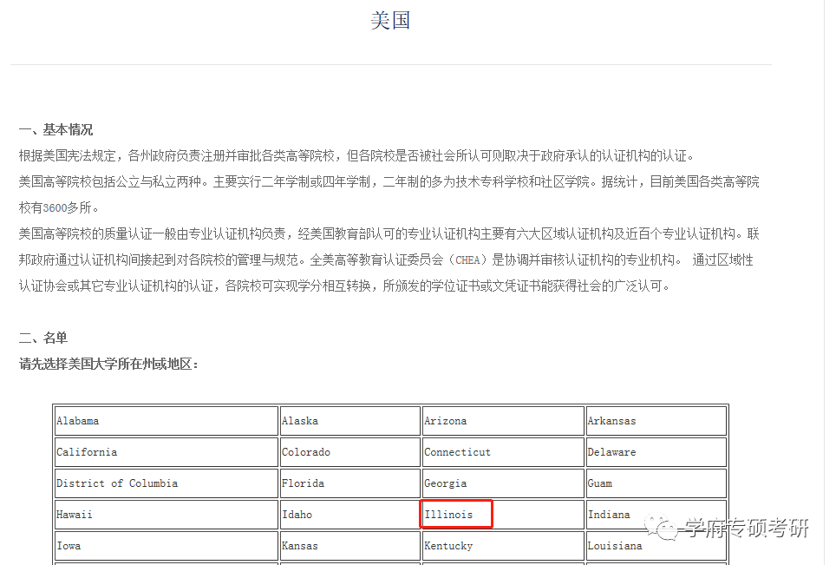
Task: Open the Hawaii entry
Action: (74, 514)
